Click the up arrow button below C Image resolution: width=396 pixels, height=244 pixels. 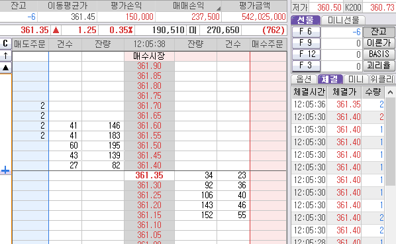click(5, 56)
